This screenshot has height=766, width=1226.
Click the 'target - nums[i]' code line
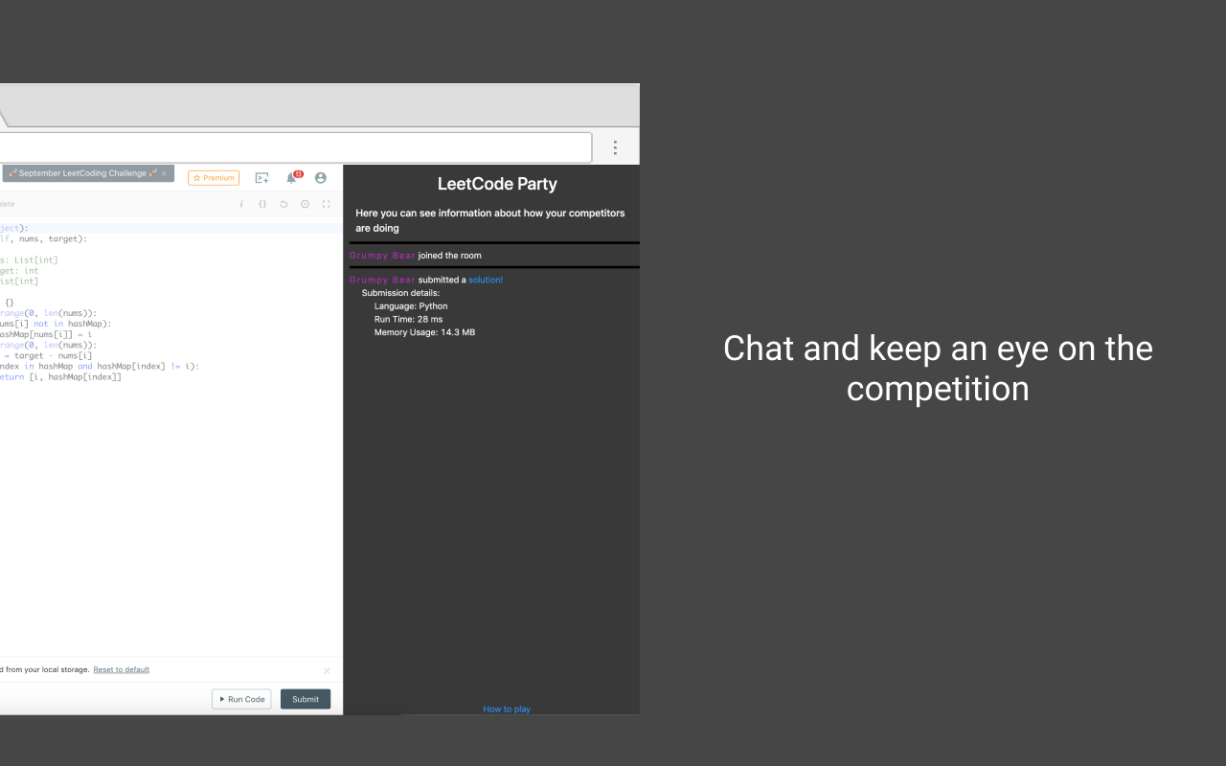(47, 356)
